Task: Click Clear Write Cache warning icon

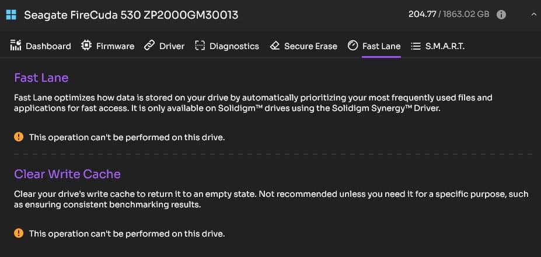Action: [x=19, y=233]
